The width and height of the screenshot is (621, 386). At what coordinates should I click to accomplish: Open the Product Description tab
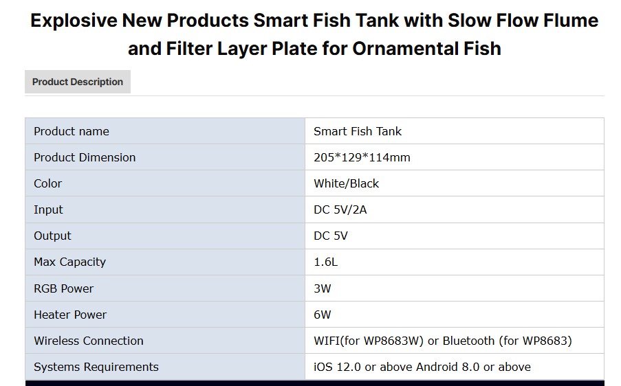[x=78, y=82]
